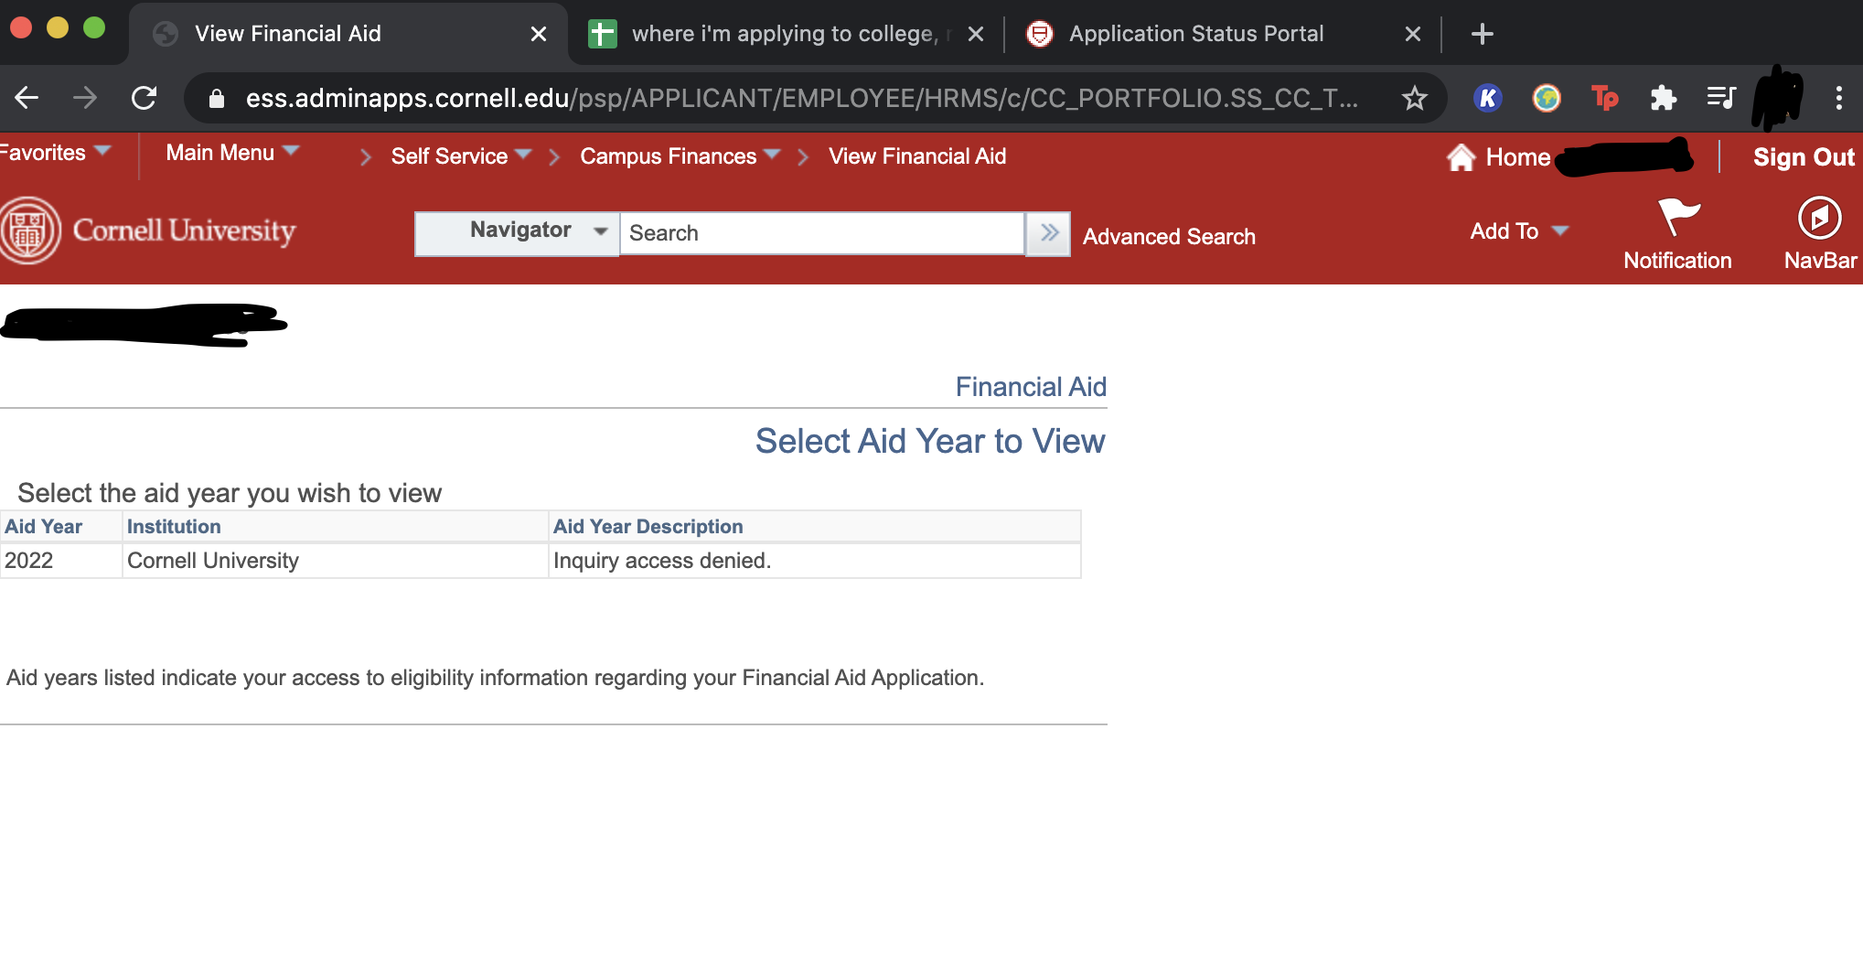Click the Cornell University seal logo
This screenshot has width=1863, height=954.
(x=30, y=230)
